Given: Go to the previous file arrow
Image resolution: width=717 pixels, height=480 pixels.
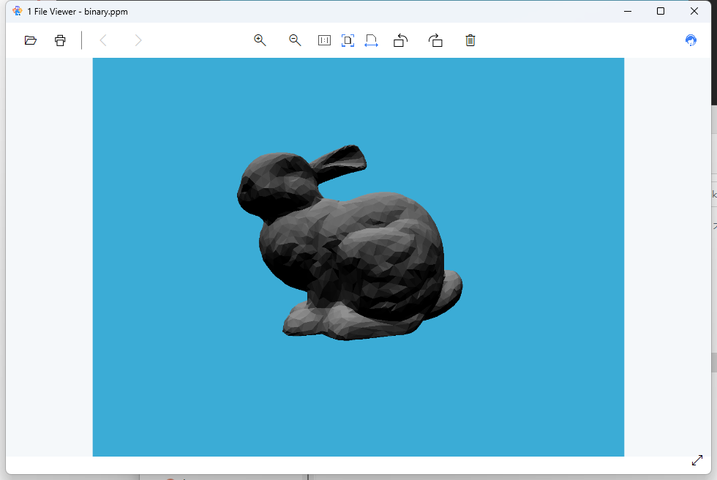Looking at the screenshot, I should coord(103,40).
